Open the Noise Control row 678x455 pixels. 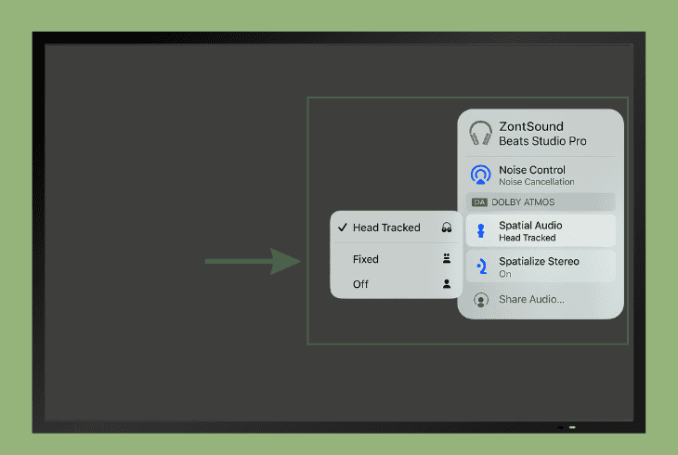tap(541, 175)
